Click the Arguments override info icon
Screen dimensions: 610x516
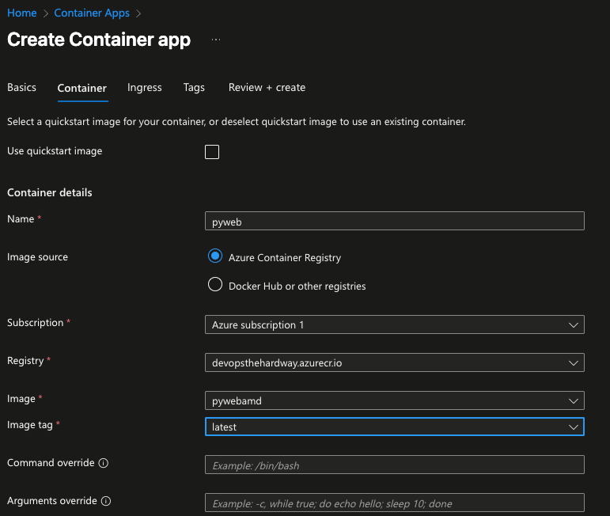[x=106, y=501]
